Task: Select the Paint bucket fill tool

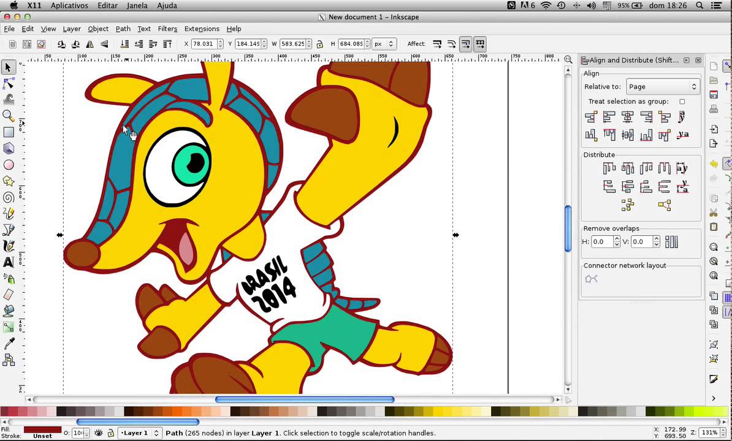Action: pyautogui.click(x=9, y=311)
